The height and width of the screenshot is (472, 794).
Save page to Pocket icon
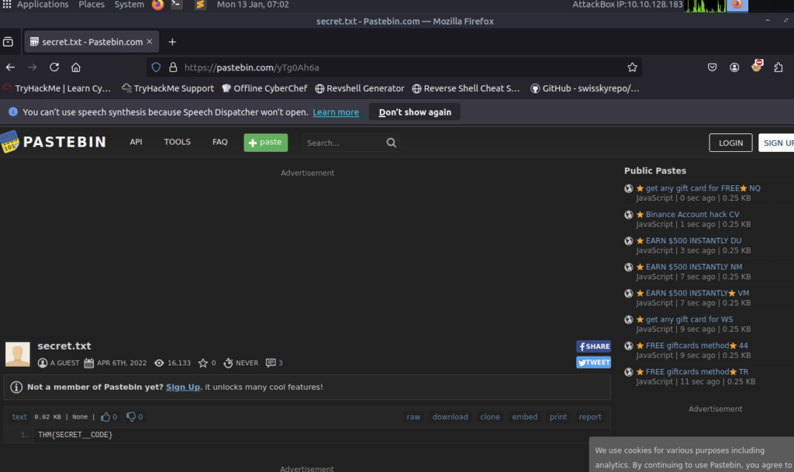(x=712, y=67)
